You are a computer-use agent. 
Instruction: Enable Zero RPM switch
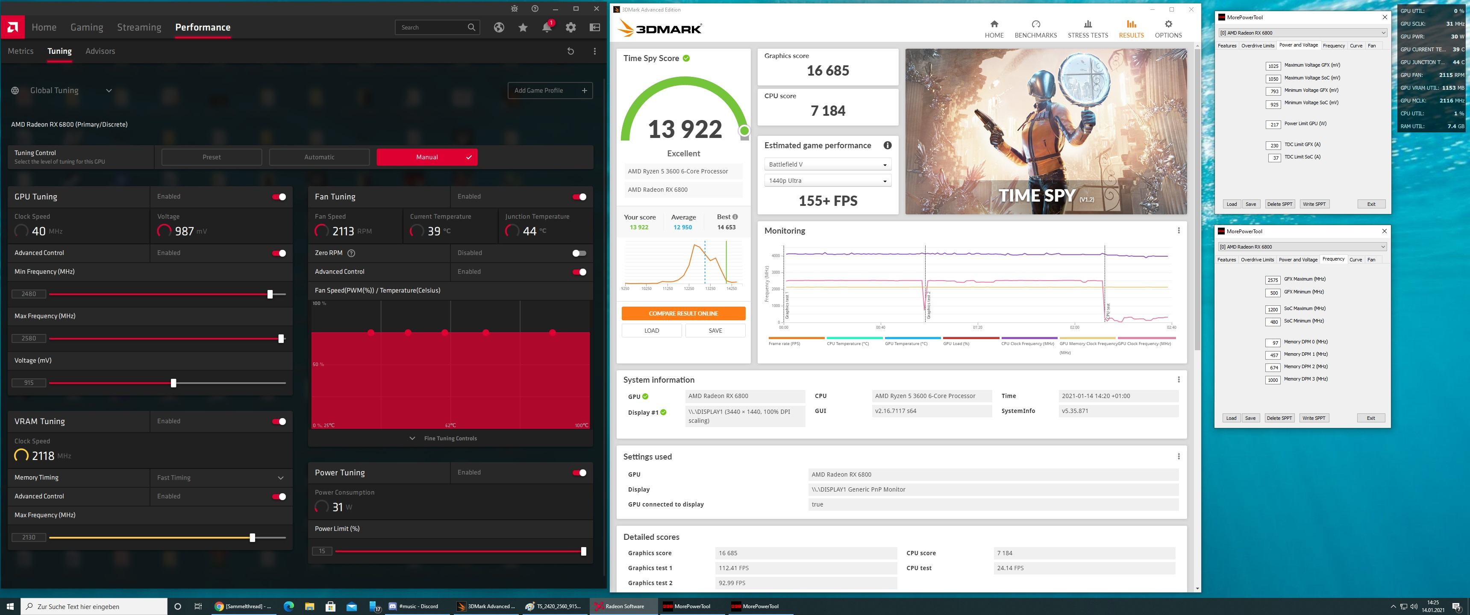coord(579,253)
